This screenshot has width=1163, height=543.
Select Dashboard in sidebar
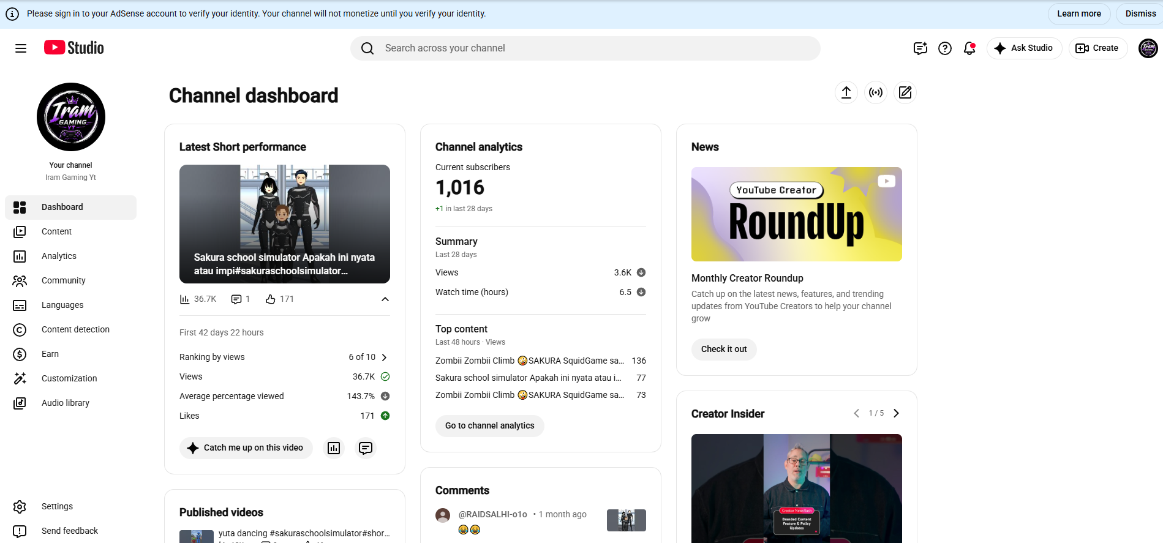(70, 208)
